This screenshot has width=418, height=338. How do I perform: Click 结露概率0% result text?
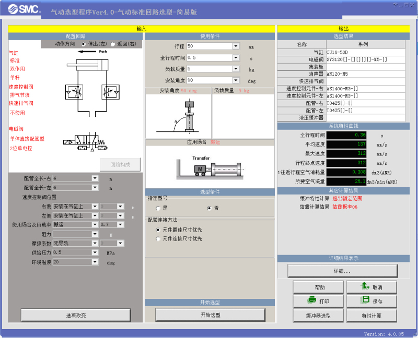click(345, 207)
